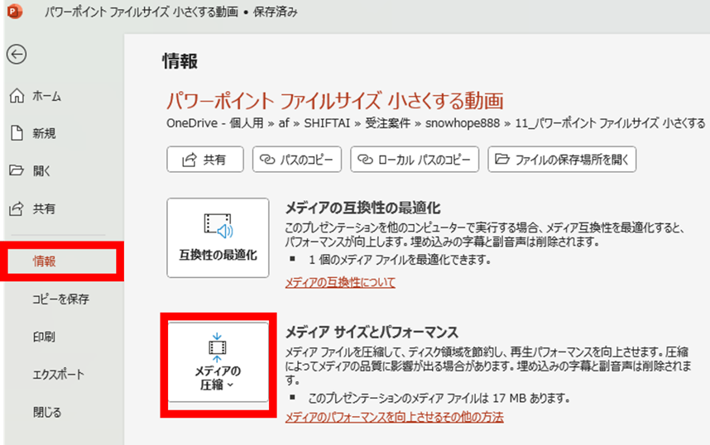Click the back arrow circle icon
Image resolution: width=710 pixels, height=445 pixels.
tap(17, 55)
